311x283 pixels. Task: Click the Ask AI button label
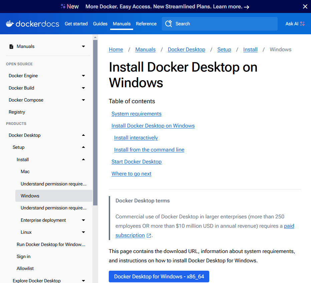292,24
